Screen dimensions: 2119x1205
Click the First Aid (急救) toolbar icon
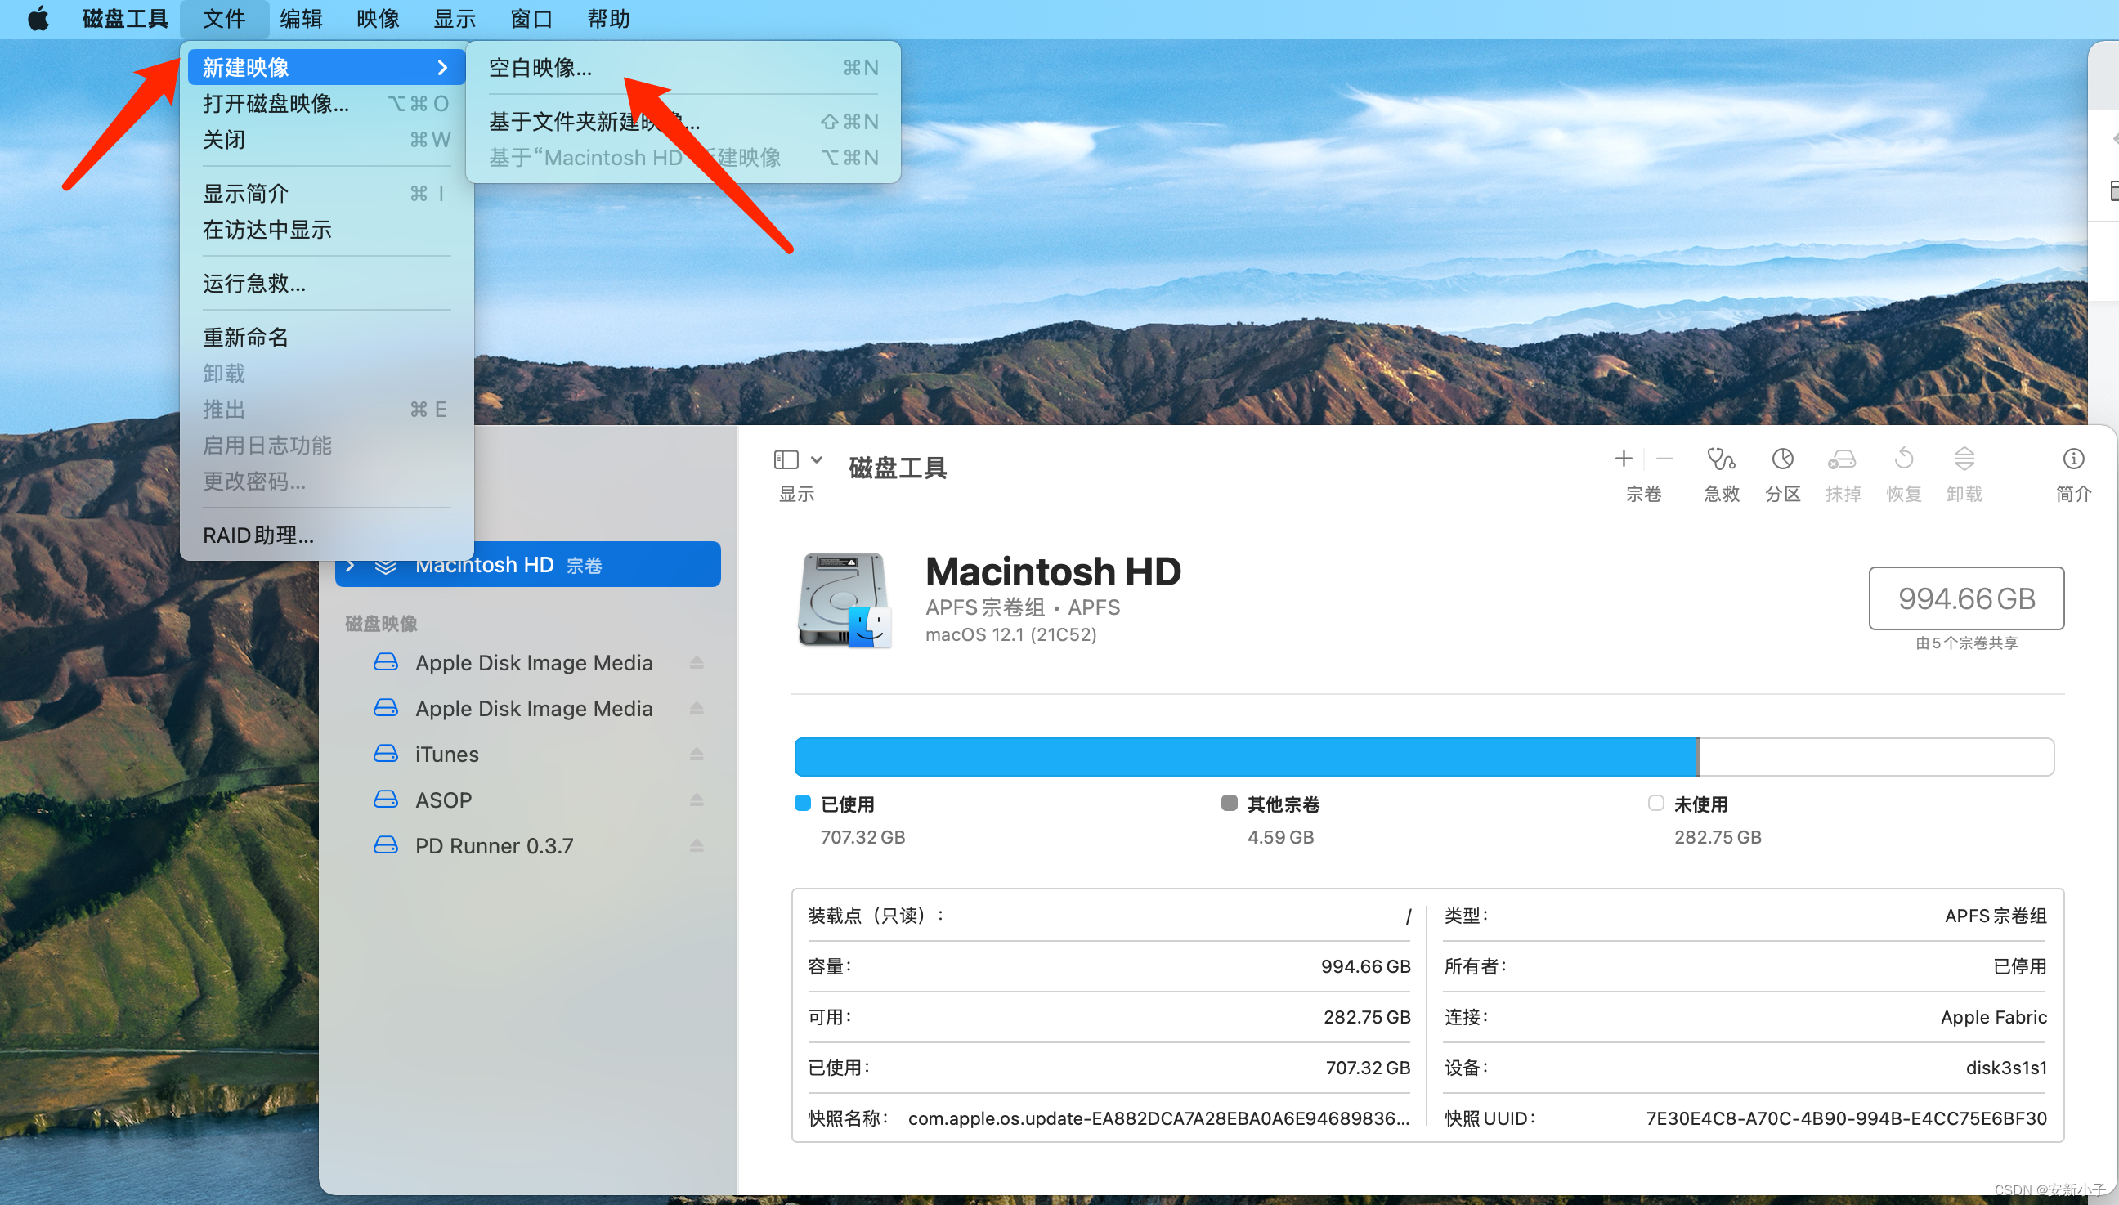pyautogui.click(x=1721, y=459)
